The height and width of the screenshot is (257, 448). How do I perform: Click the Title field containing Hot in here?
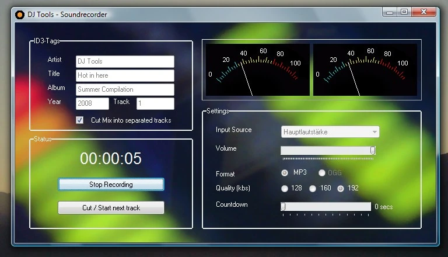coord(125,75)
